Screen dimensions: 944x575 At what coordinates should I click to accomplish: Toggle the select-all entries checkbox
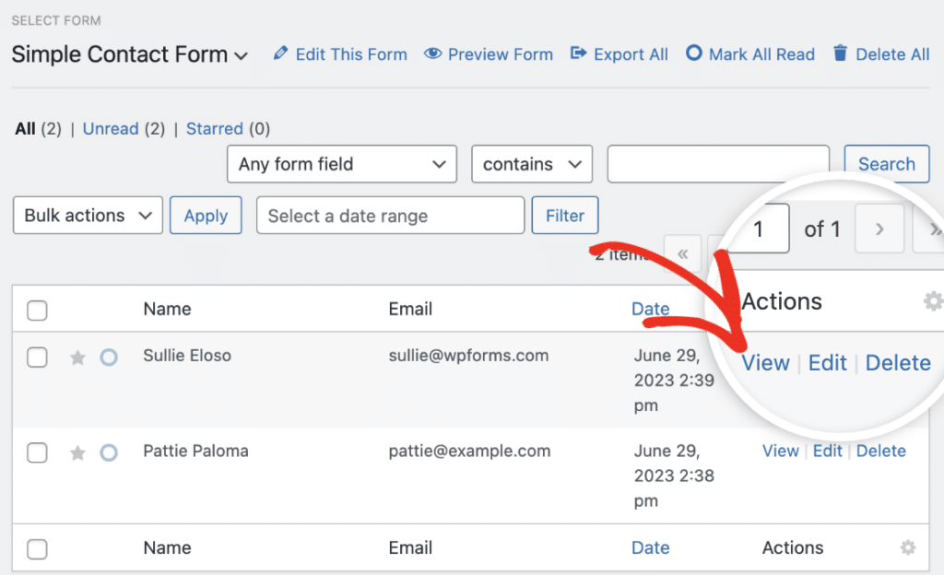(x=37, y=309)
